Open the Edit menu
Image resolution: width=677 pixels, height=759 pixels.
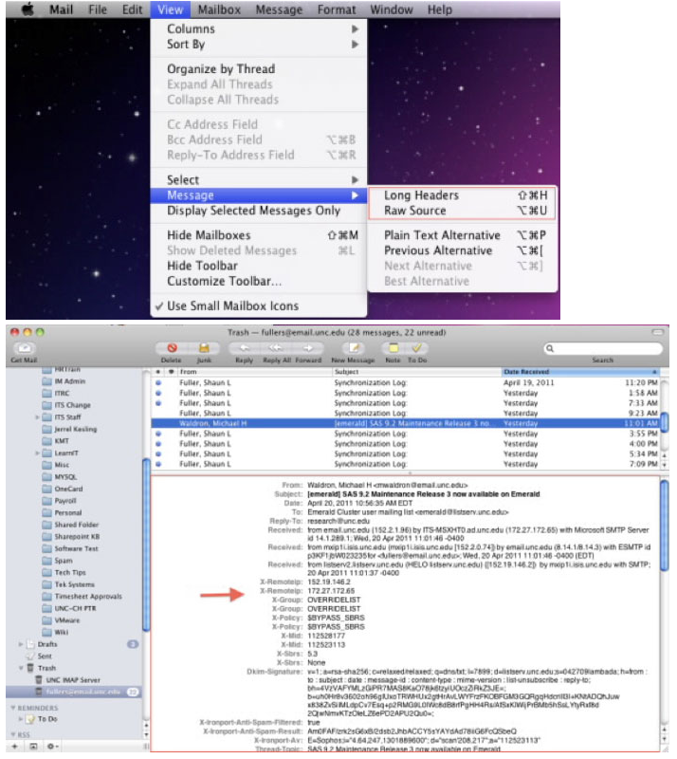tap(132, 9)
